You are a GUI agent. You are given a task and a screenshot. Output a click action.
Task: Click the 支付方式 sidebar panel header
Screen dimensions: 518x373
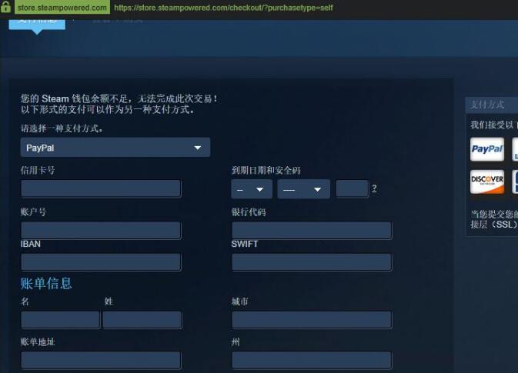pyautogui.click(x=492, y=105)
